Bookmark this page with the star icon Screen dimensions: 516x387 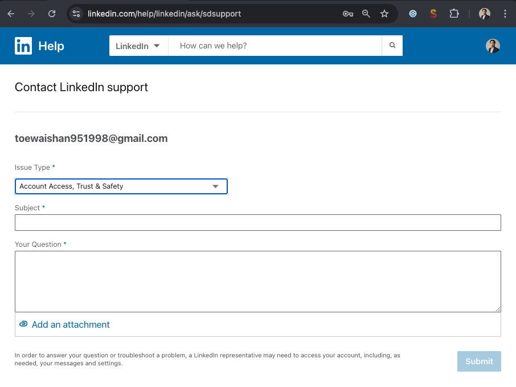pyautogui.click(x=384, y=14)
